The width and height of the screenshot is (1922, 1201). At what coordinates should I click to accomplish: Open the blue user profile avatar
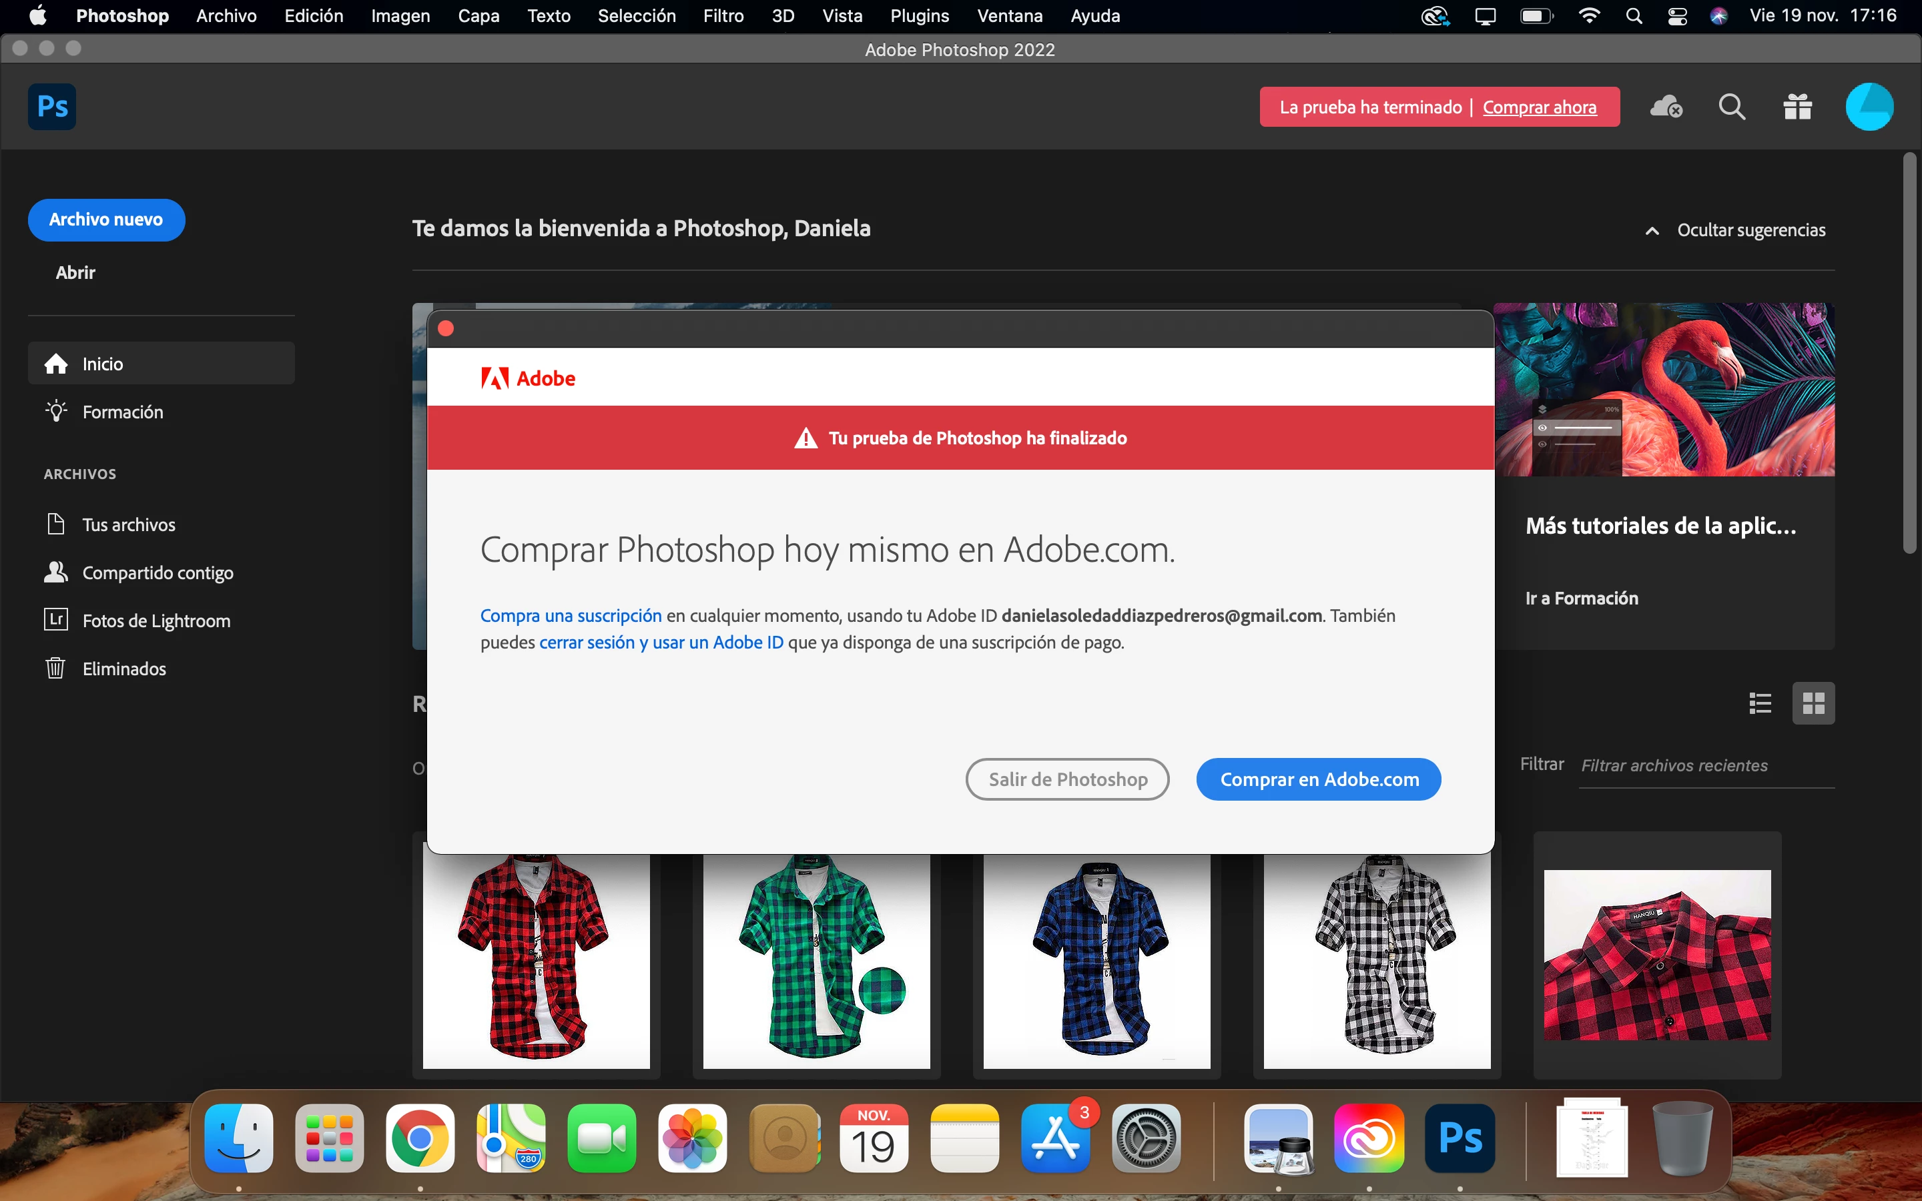click(1869, 107)
